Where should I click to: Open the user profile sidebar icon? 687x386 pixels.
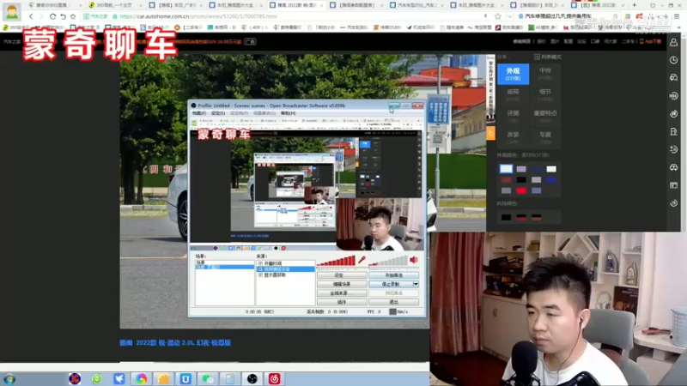[674, 42]
